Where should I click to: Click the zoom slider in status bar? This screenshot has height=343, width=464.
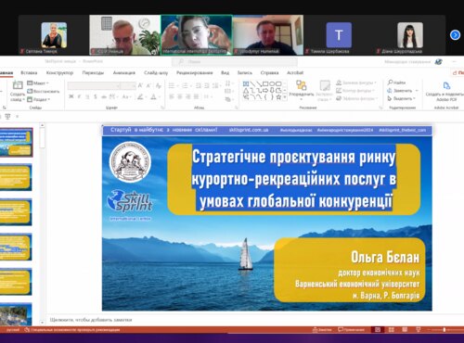[x=445, y=330]
